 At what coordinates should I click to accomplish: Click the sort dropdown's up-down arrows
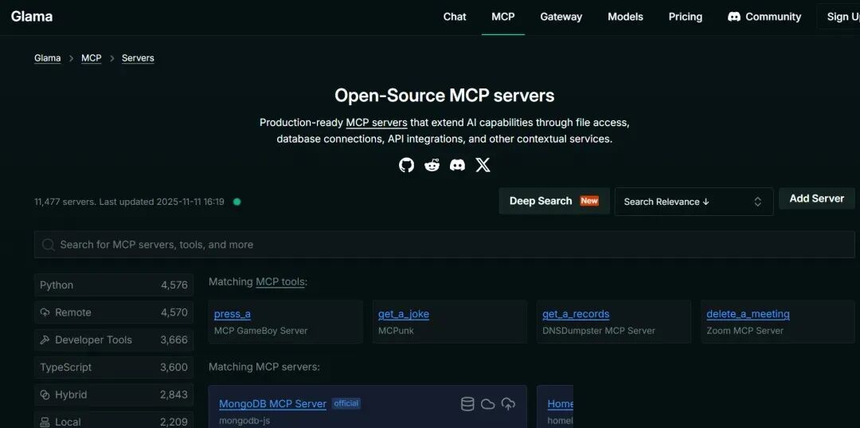tap(757, 202)
